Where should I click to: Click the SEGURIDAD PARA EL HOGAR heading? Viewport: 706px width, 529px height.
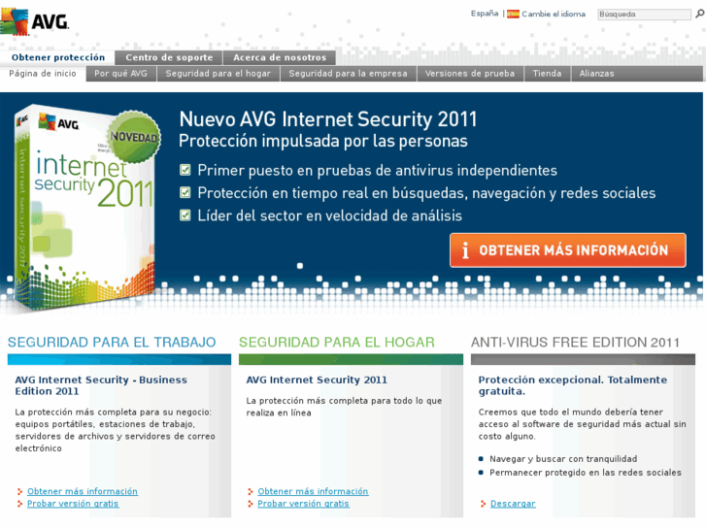(337, 343)
